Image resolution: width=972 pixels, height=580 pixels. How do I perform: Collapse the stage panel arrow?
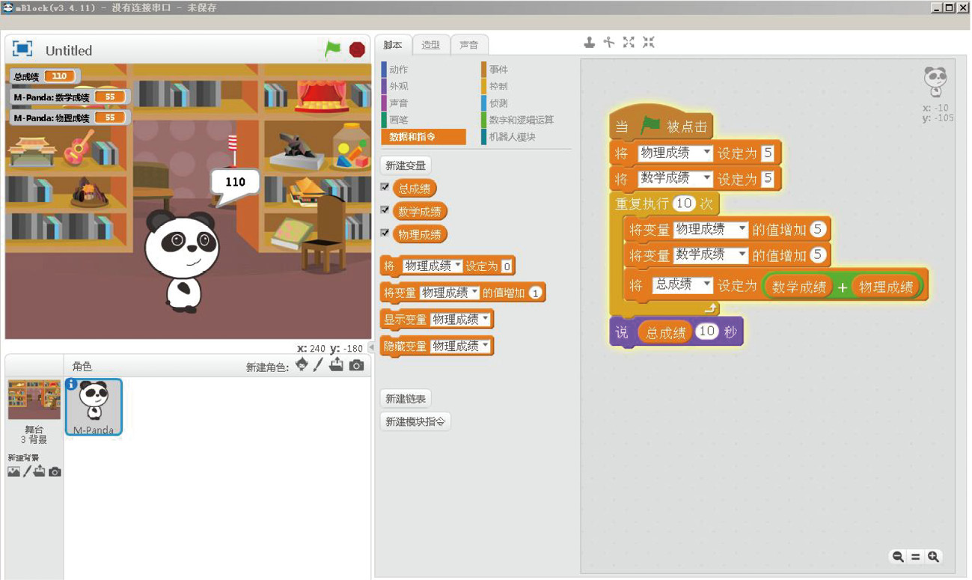click(372, 348)
